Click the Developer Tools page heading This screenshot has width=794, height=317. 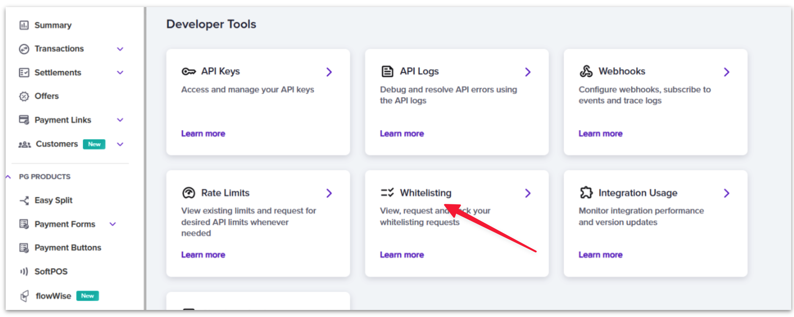[x=211, y=24]
